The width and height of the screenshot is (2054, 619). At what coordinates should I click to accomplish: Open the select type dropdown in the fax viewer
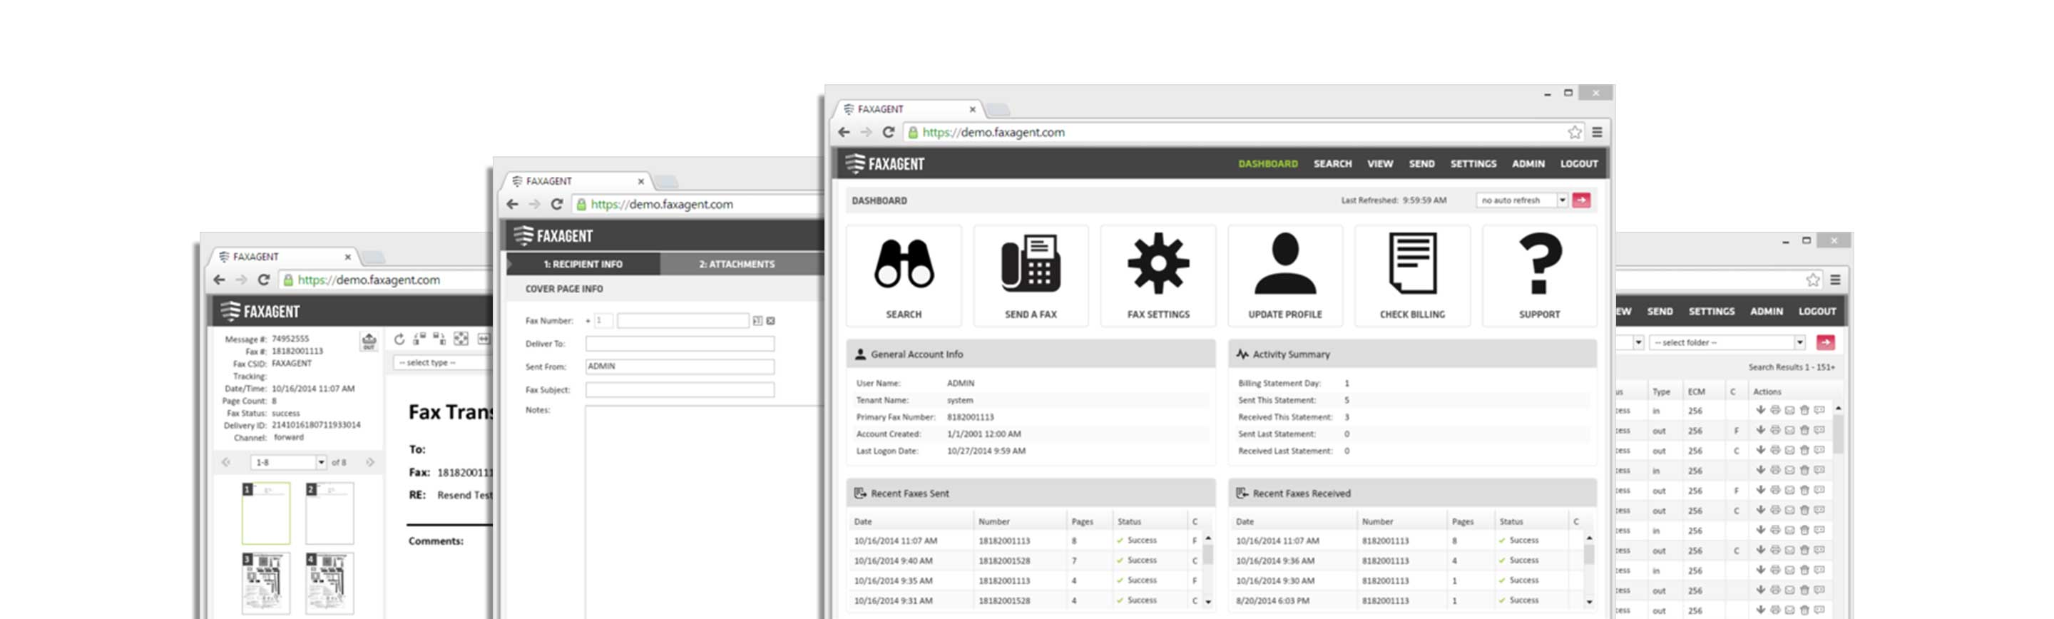pos(444,362)
